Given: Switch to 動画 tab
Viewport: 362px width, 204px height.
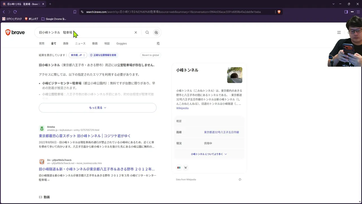Looking at the screenshot, I should [x=95, y=43].
